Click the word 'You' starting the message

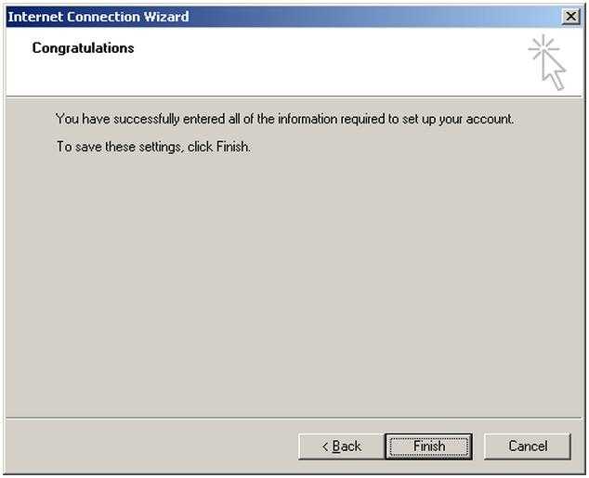(x=67, y=119)
